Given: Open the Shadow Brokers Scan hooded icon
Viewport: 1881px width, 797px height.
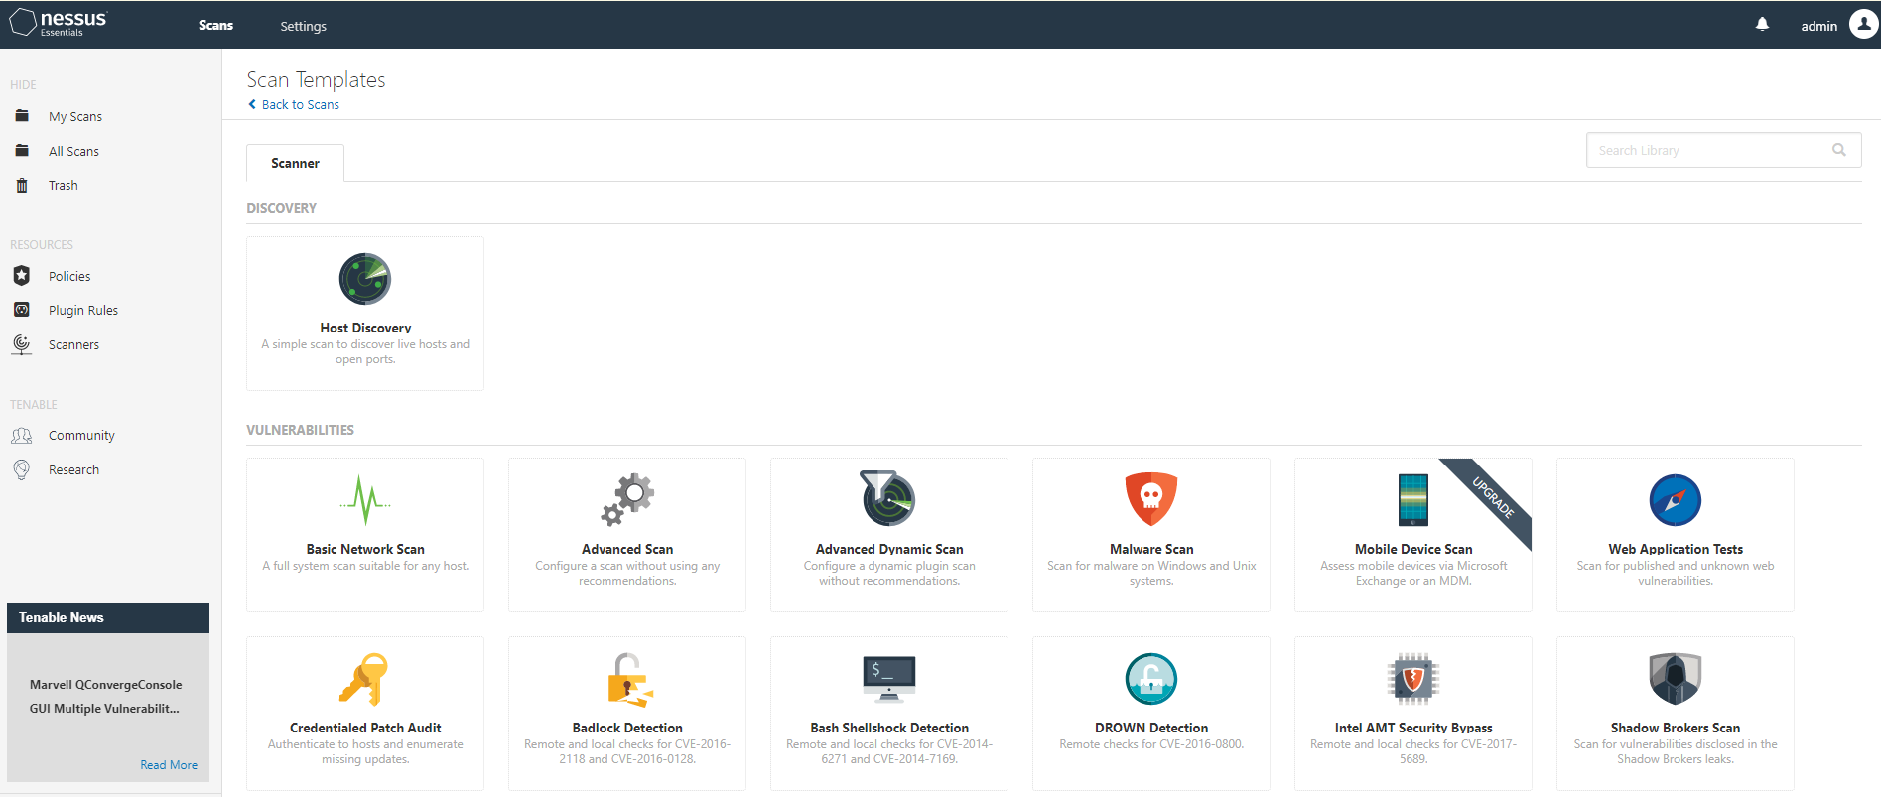Looking at the screenshot, I should [x=1676, y=679].
